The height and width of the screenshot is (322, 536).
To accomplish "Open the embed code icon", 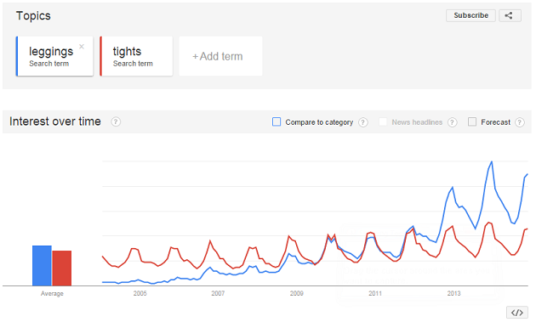I will click(x=517, y=313).
